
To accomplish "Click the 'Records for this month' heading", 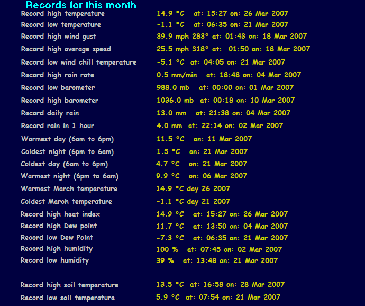I will (80, 5).
